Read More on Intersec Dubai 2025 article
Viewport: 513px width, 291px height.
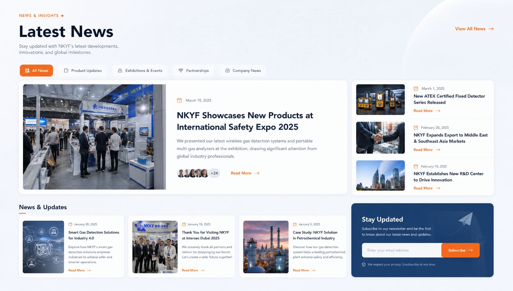point(190,270)
